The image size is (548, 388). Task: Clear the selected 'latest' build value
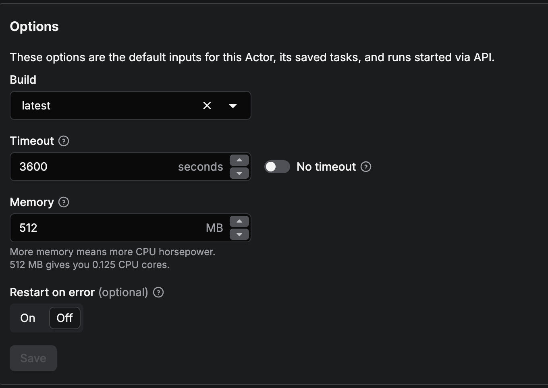[207, 105]
